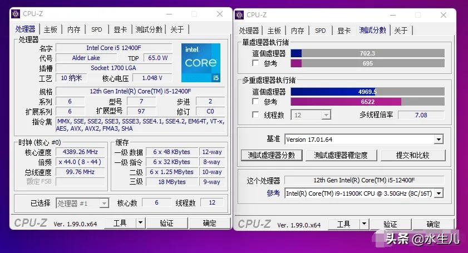Expand the 工具 arrow in left window
The width and height of the screenshot is (468, 253).
[141, 223]
